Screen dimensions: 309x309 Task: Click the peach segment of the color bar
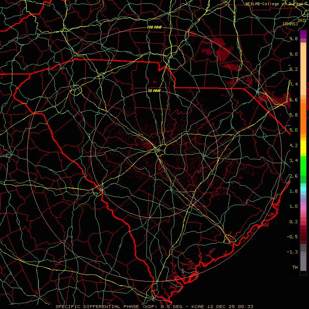(x=303, y=70)
